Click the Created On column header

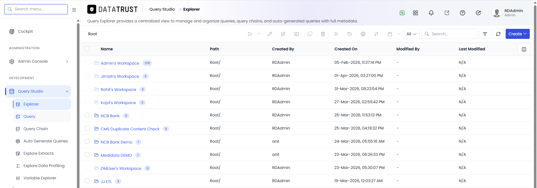(x=346, y=49)
